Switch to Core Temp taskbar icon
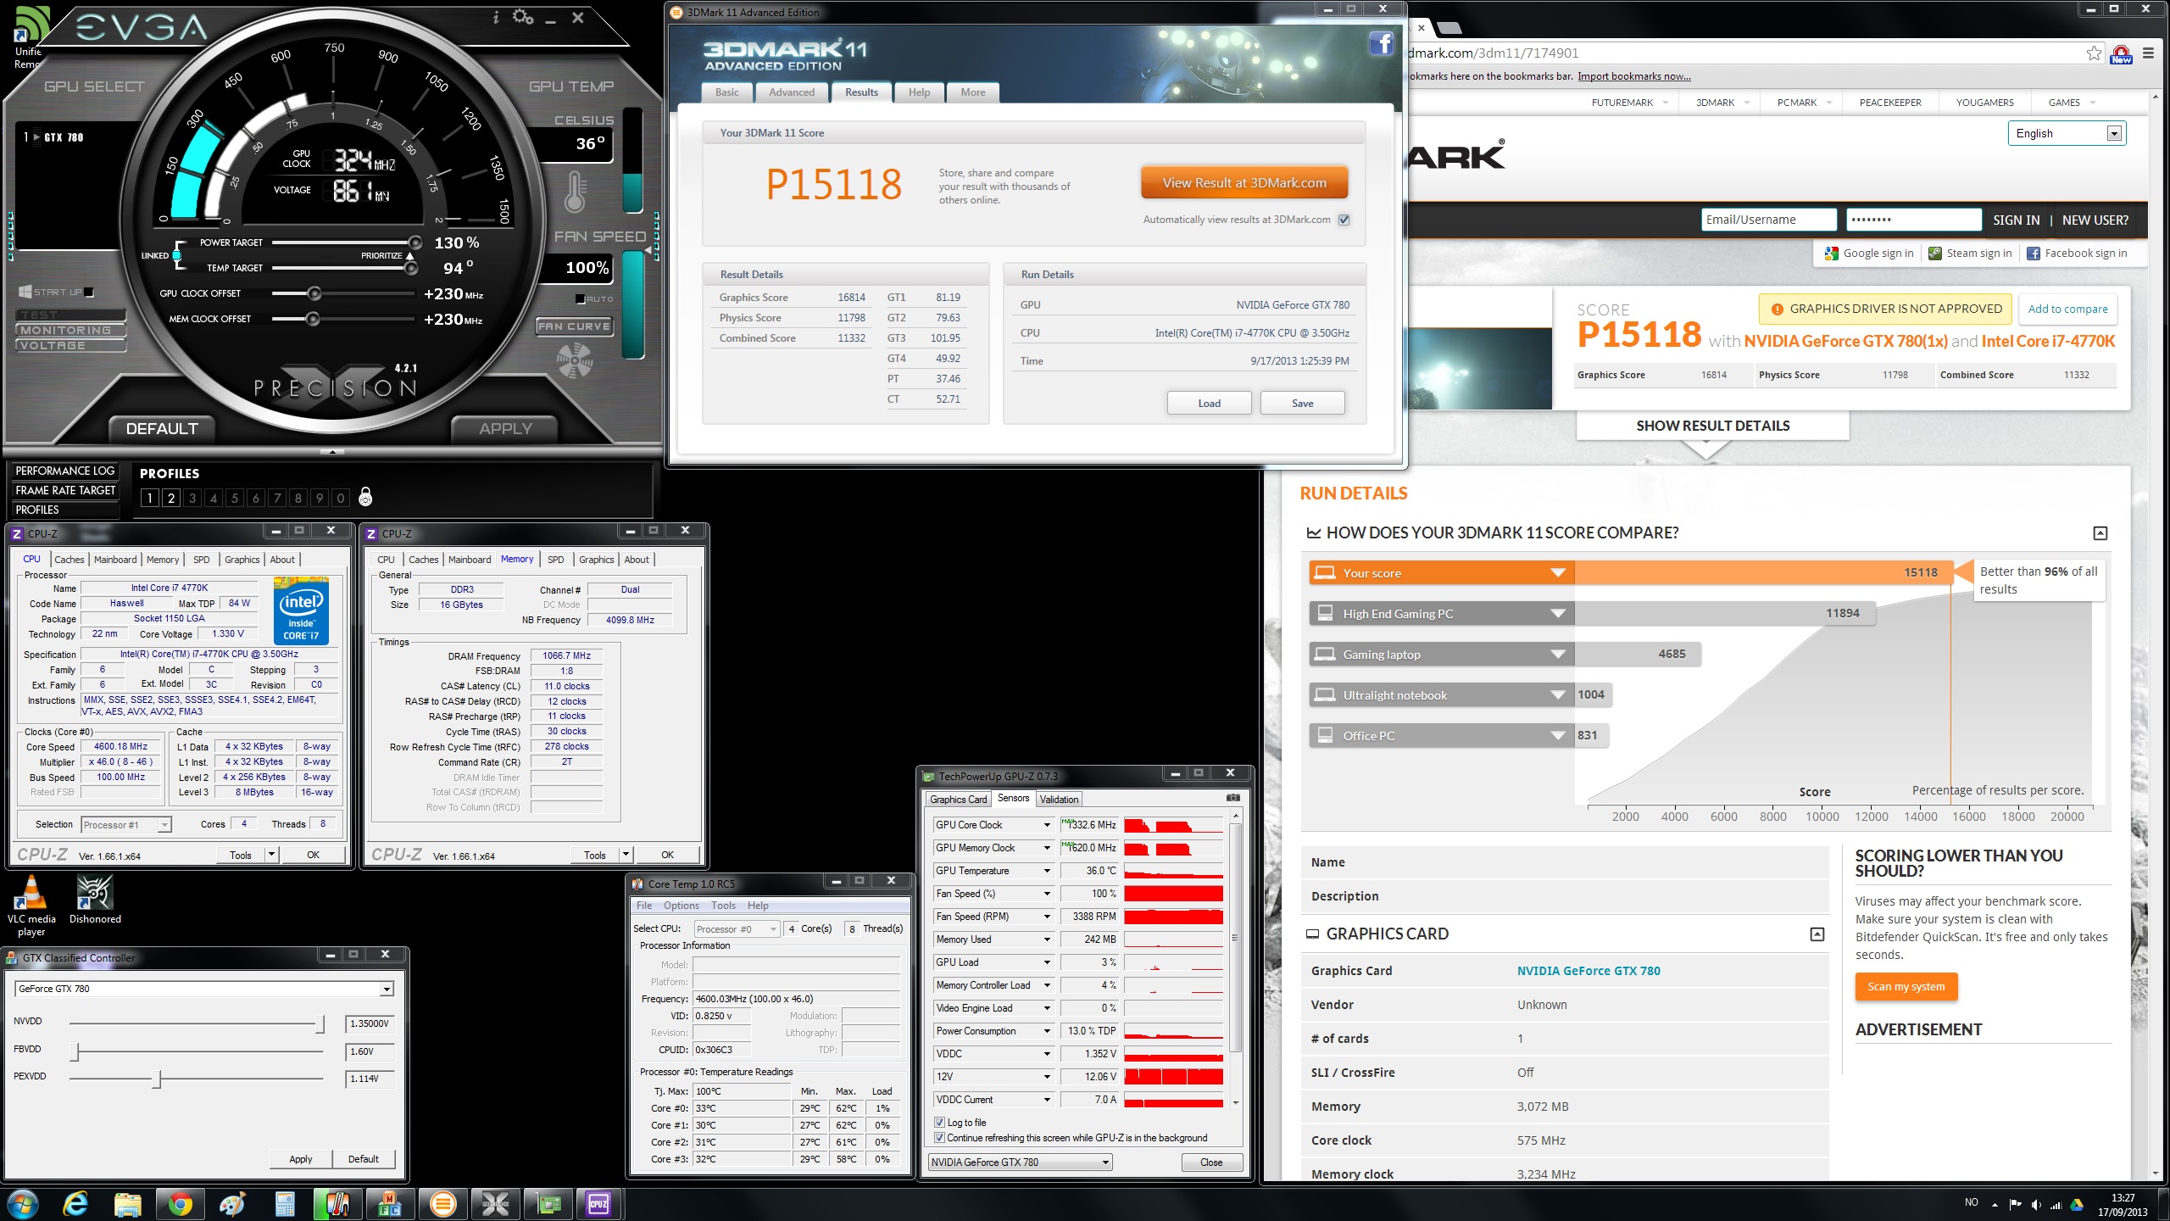 click(x=337, y=1203)
